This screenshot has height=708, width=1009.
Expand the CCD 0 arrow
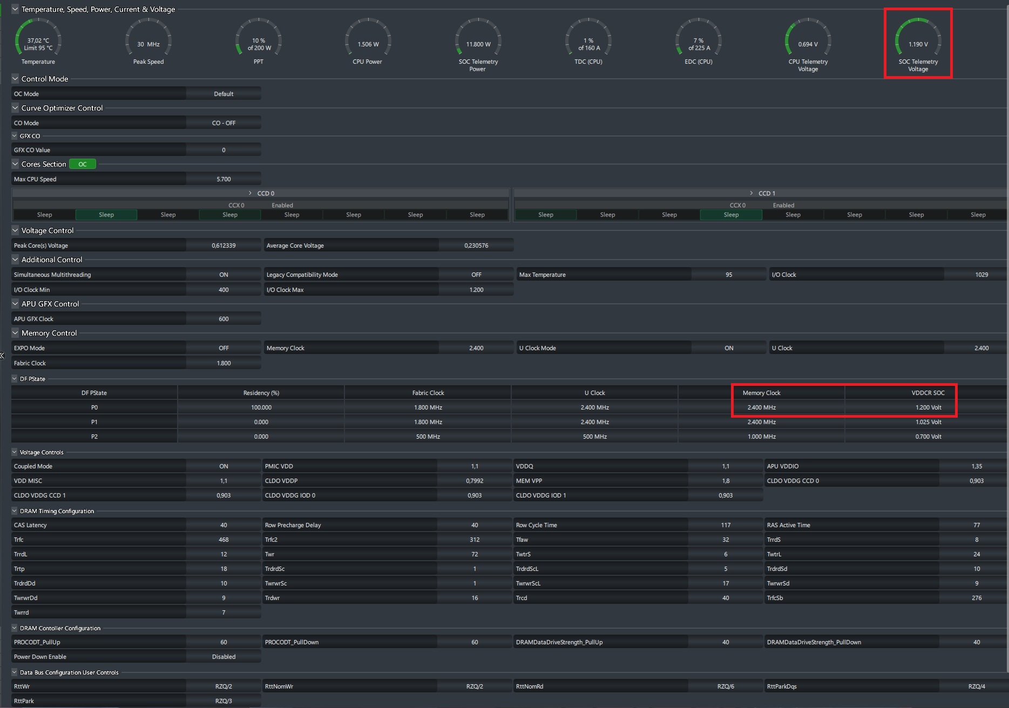250,193
